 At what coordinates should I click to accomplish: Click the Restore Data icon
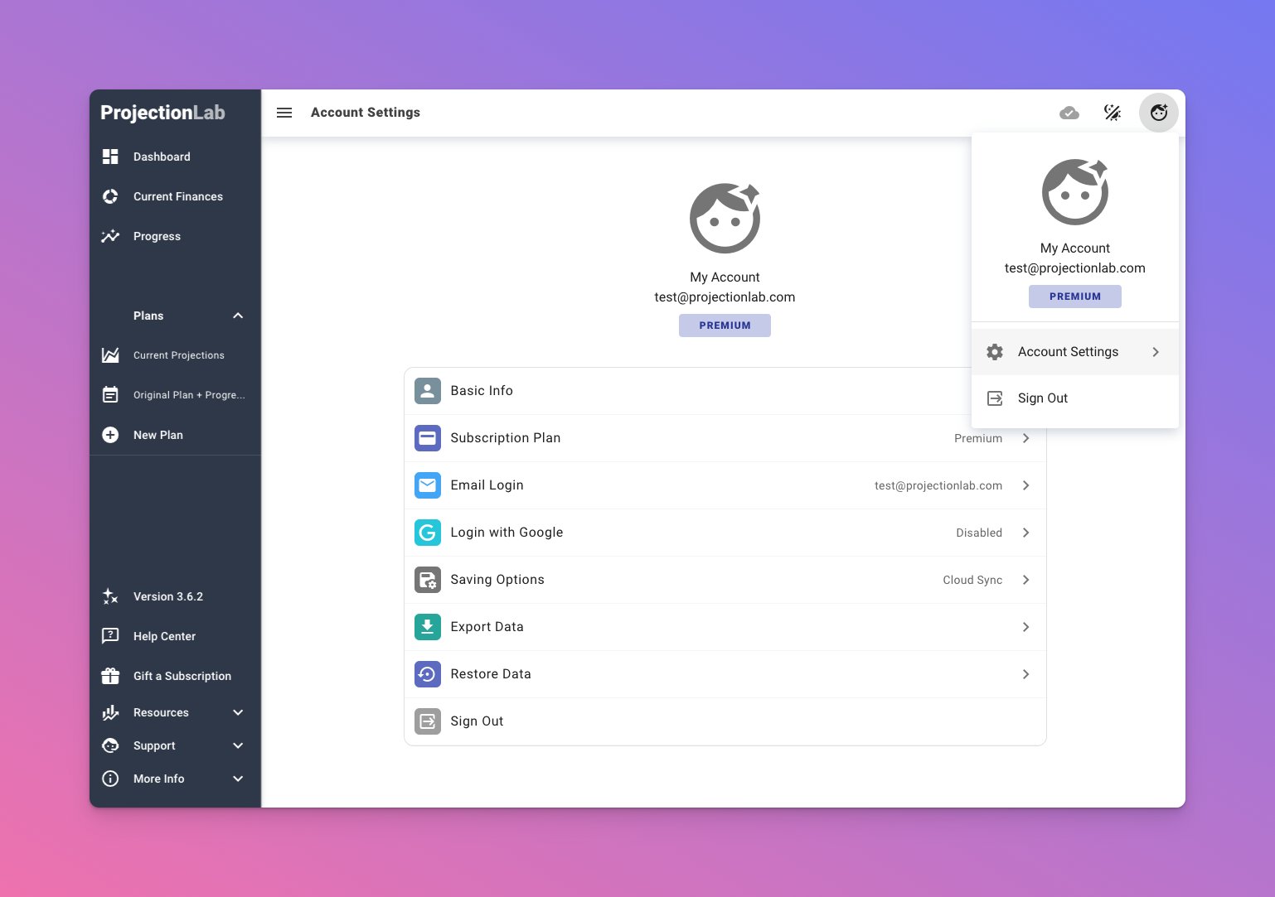pos(428,674)
